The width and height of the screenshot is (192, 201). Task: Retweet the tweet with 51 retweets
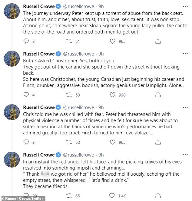click(x=69, y=41)
